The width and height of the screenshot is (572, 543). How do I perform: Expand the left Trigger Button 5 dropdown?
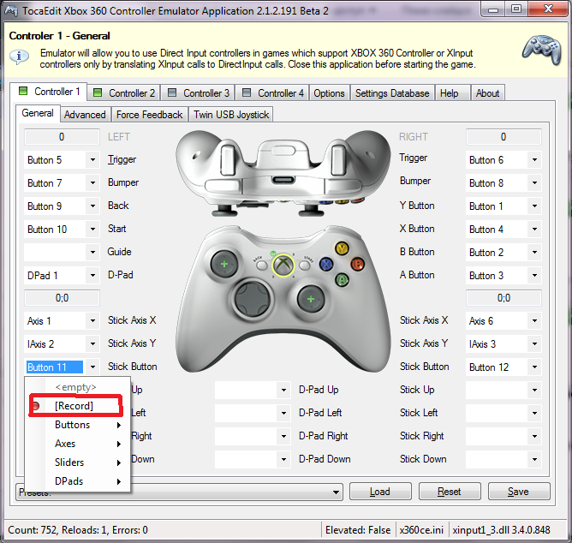click(x=92, y=160)
